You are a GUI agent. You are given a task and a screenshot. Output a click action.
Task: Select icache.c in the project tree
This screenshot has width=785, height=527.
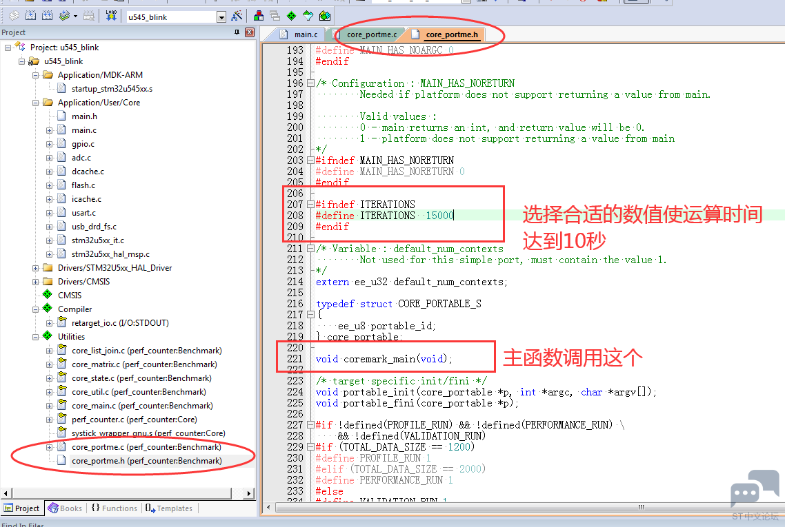click(x=86, y=199)
